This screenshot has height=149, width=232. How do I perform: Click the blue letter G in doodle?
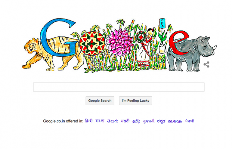[58, 37]
